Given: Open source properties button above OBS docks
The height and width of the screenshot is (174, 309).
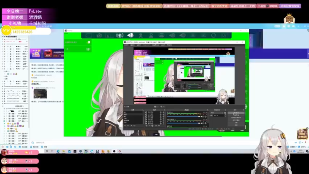Looking at the screenshot, I should click(x=156, y=107).
